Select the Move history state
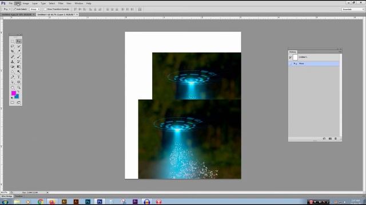366x205 pixels. [314, 63]
